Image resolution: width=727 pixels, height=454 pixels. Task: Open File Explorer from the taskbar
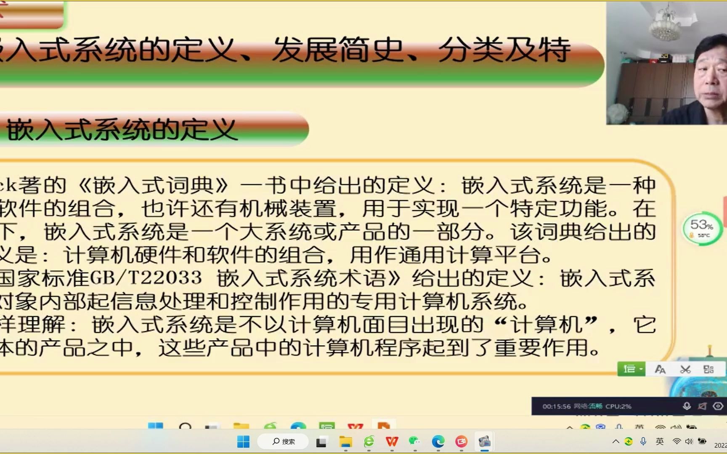click(x=345, y=442)
